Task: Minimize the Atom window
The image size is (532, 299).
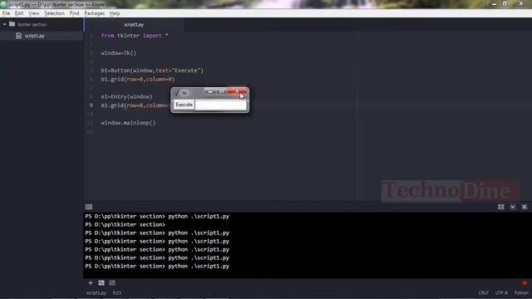Action: pos(494,3)
